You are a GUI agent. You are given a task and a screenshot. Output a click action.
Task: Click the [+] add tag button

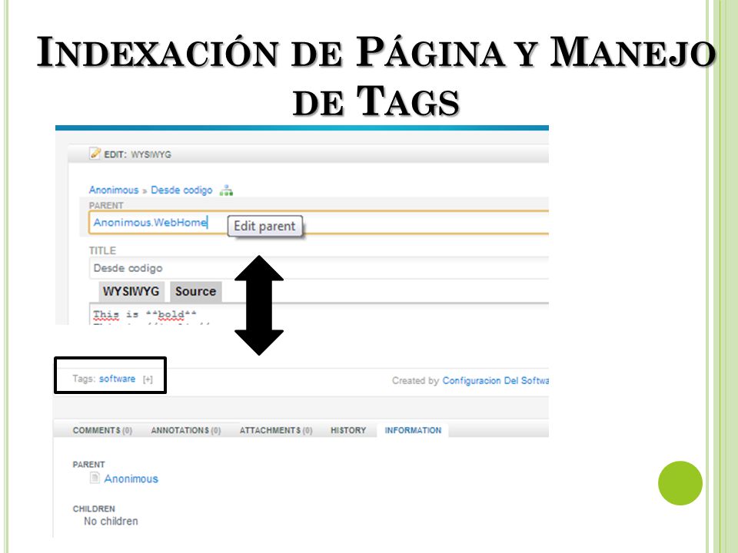(148, 379)
